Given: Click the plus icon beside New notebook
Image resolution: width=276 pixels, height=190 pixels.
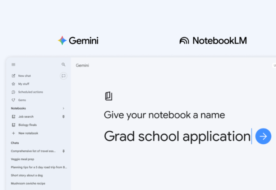Looking at the screenshot, I should 14,133.
